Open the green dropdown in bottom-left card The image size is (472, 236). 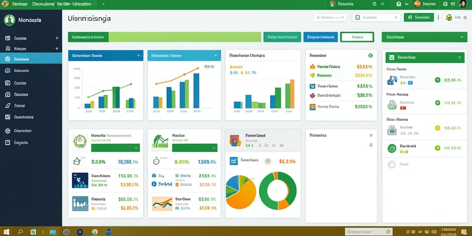115,147
